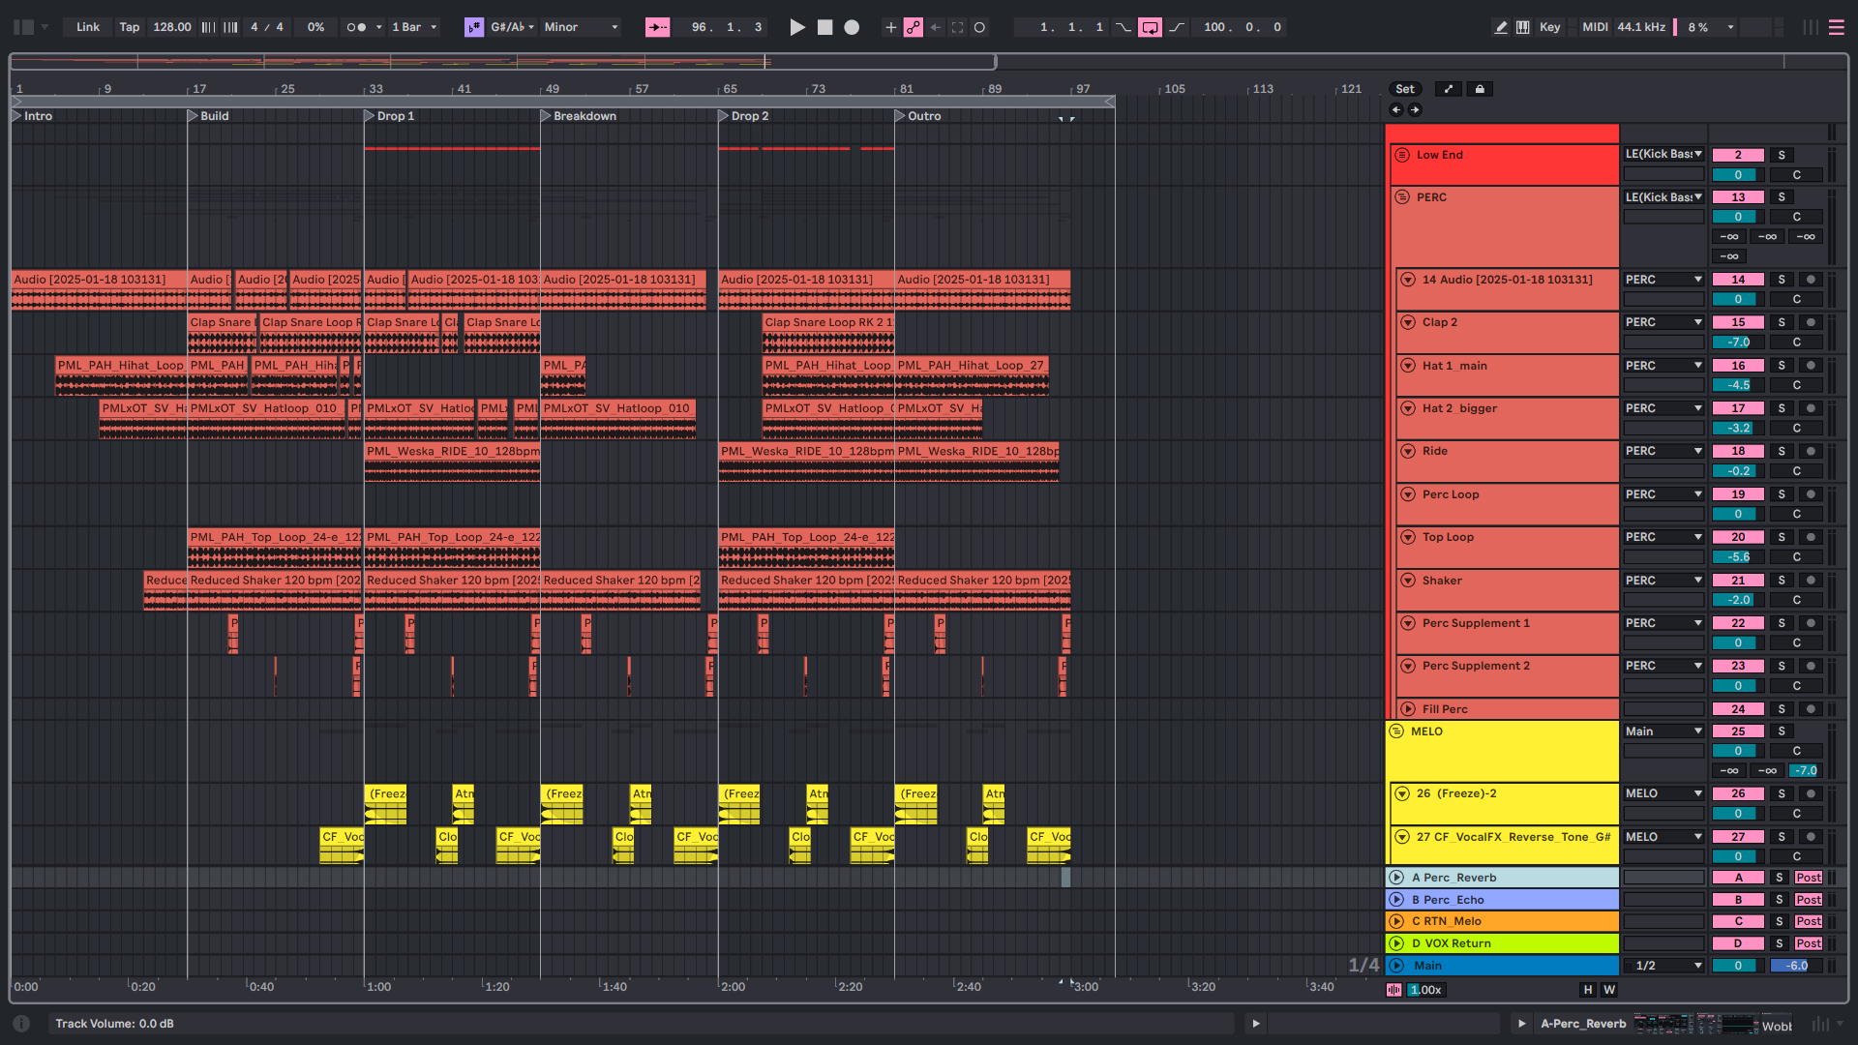Toggle the Computer MIDI Keyboard icon

coord(1523,27)
